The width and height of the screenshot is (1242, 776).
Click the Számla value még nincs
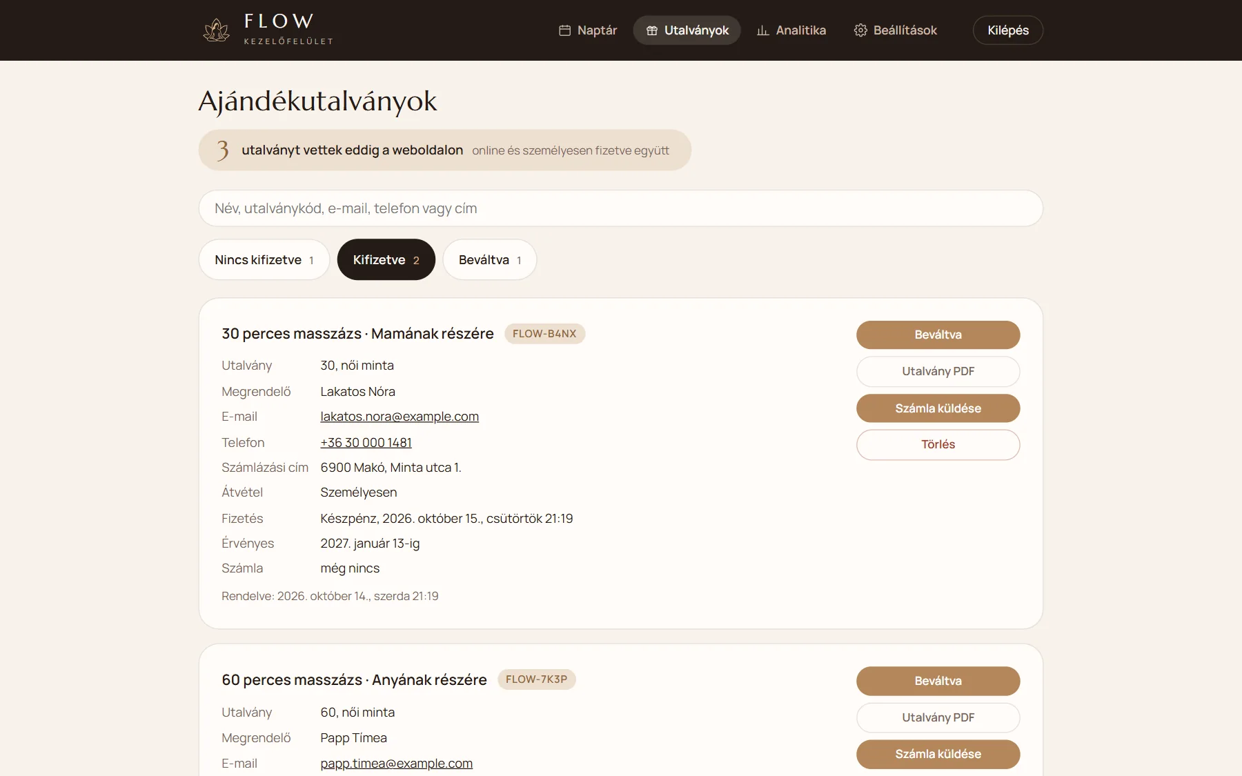350,568
